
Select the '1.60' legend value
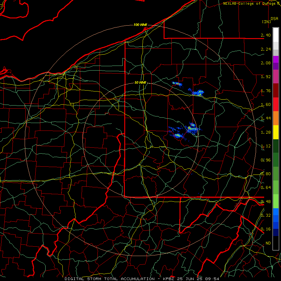coord(266,105)
